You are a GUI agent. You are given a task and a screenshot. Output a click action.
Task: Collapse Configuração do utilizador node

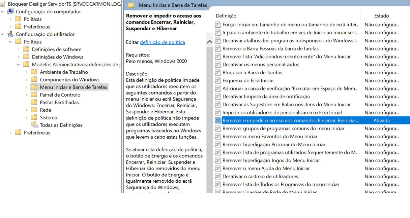3,34
